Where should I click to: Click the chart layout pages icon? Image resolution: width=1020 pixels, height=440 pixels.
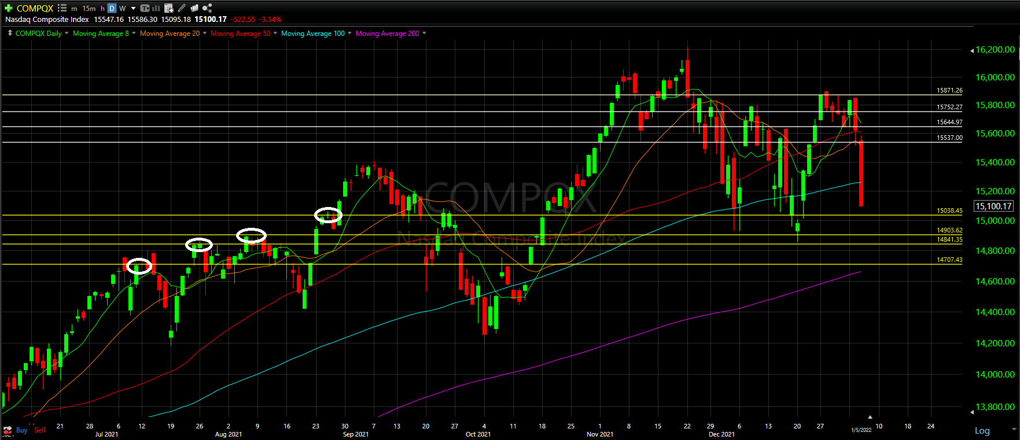(x=194, y=8)
